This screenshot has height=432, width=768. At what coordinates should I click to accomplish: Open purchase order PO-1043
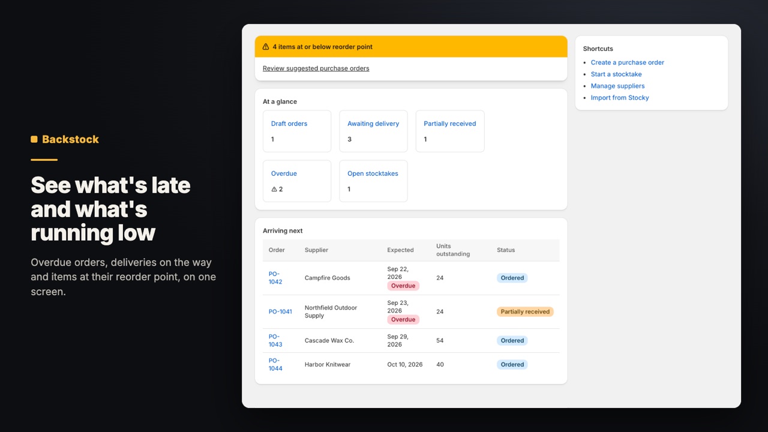275,341
